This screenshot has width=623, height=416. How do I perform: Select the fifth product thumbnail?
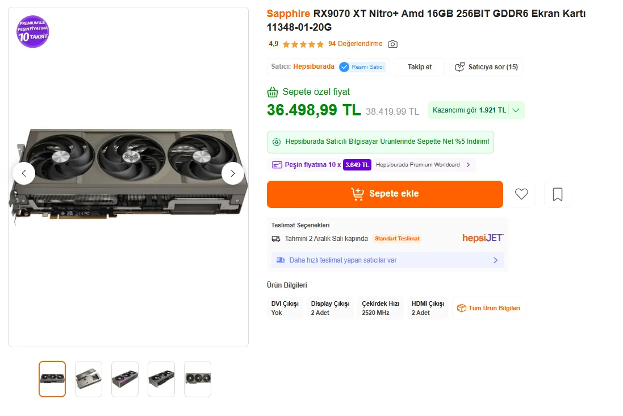point(198,379)
